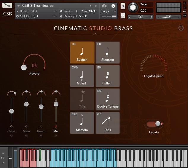Toggle the Room mic power button
188x168 pixels.
coord(41,126)
